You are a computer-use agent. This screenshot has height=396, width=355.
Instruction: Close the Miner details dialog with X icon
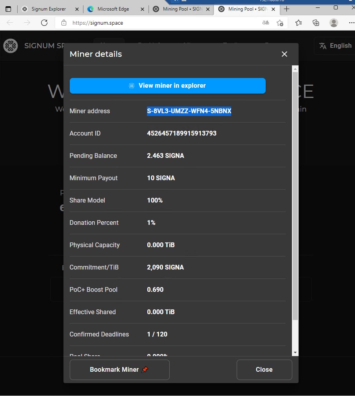click(x=284, y=54)
